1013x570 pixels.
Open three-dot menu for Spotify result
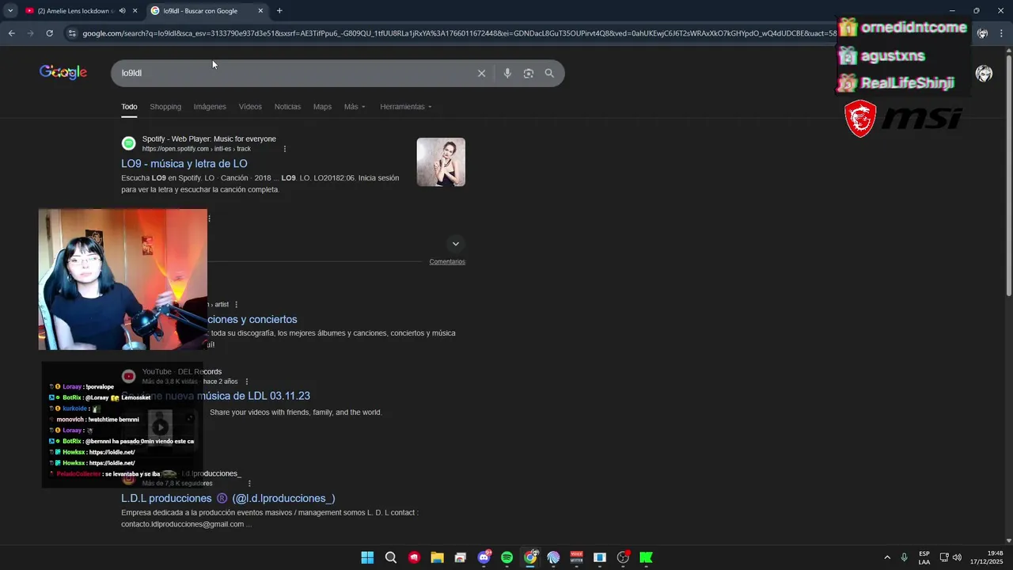pos(285,149)
